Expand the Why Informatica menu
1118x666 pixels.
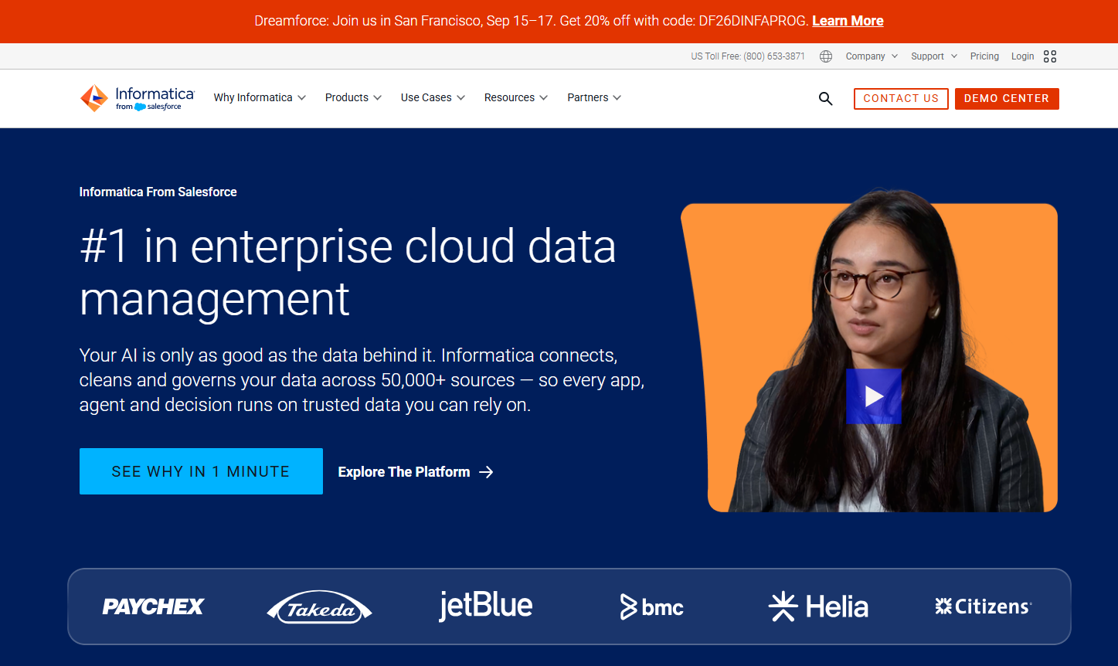point(260,98)
